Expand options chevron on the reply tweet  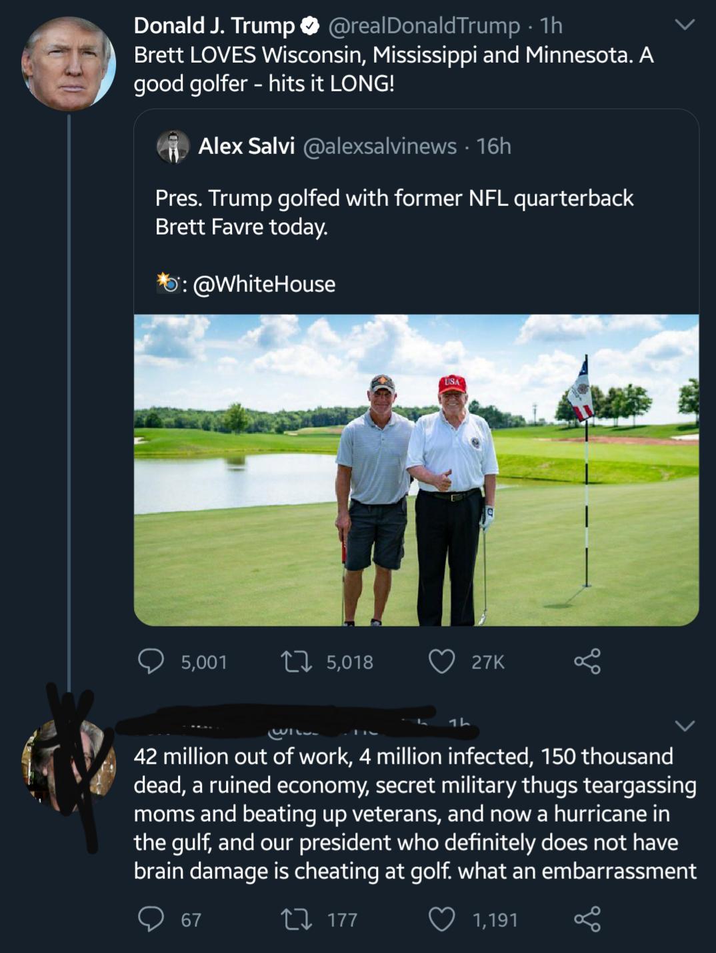pyautogui.click(x=685, y=725)
